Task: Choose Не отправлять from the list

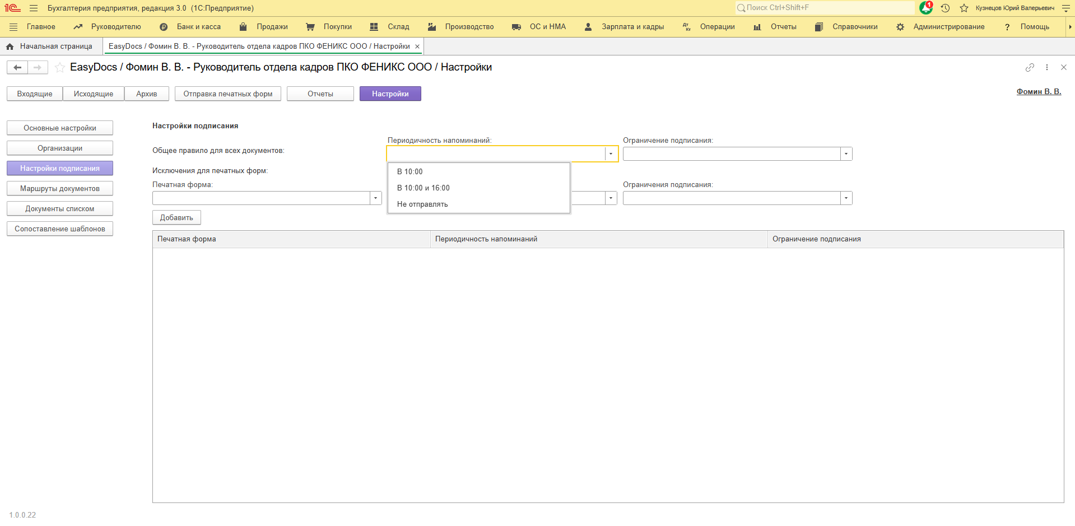Action: (x=422, y=204)
